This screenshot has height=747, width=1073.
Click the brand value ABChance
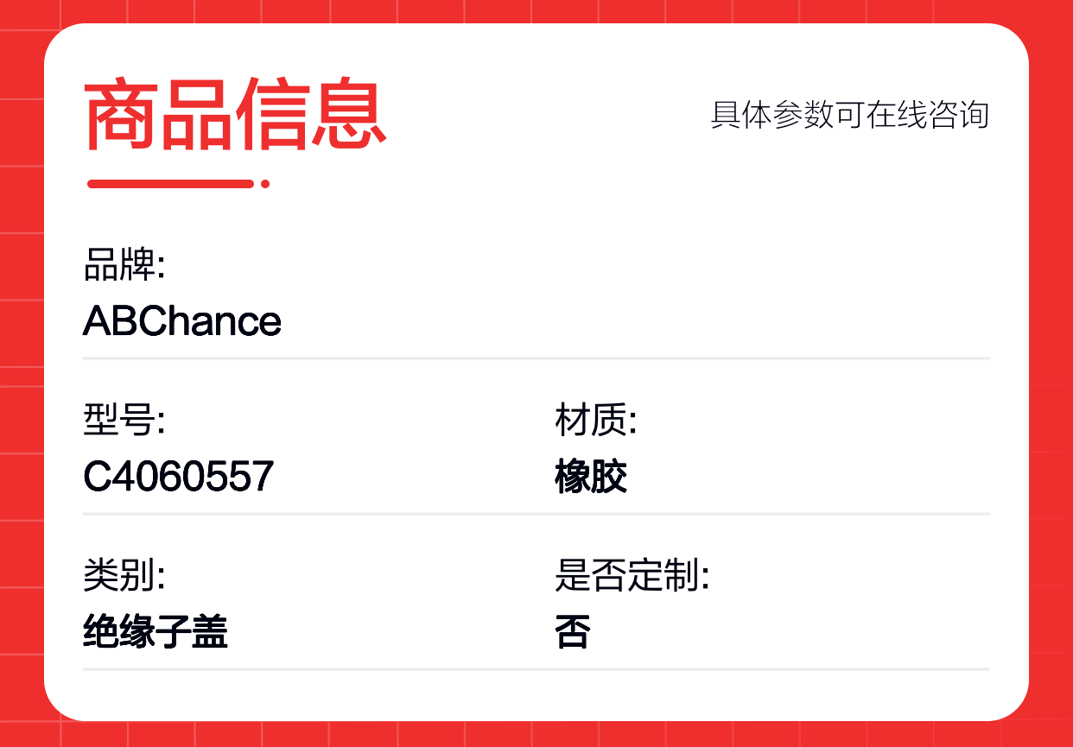click(x=182, y=321)
